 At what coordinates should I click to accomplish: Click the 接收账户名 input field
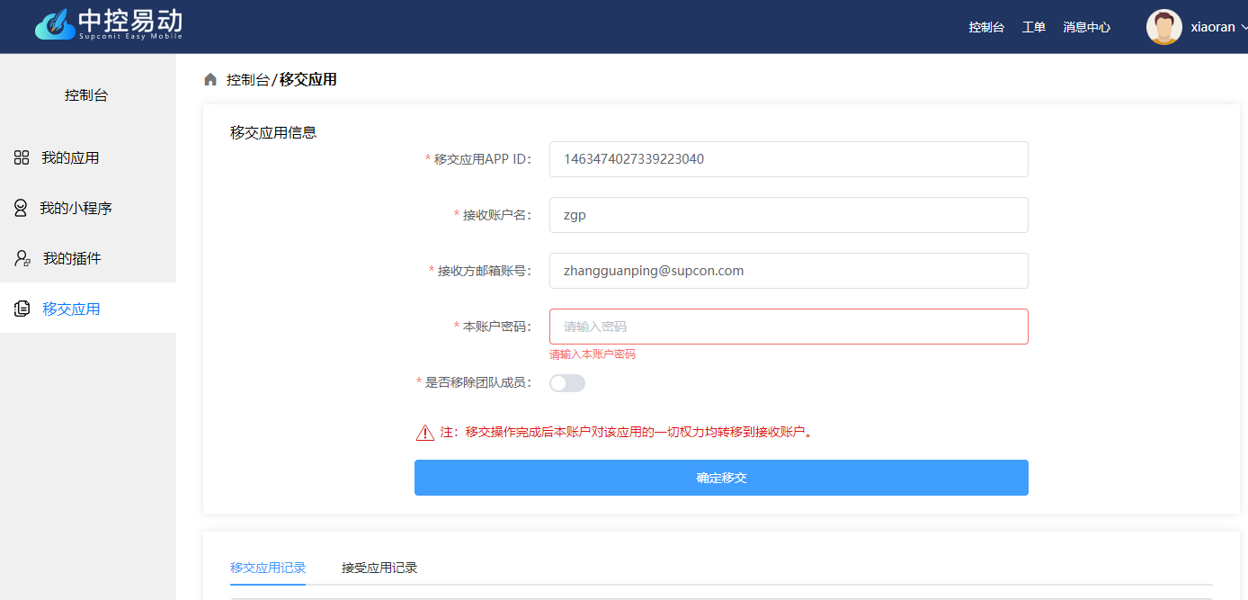click(789, 215)
